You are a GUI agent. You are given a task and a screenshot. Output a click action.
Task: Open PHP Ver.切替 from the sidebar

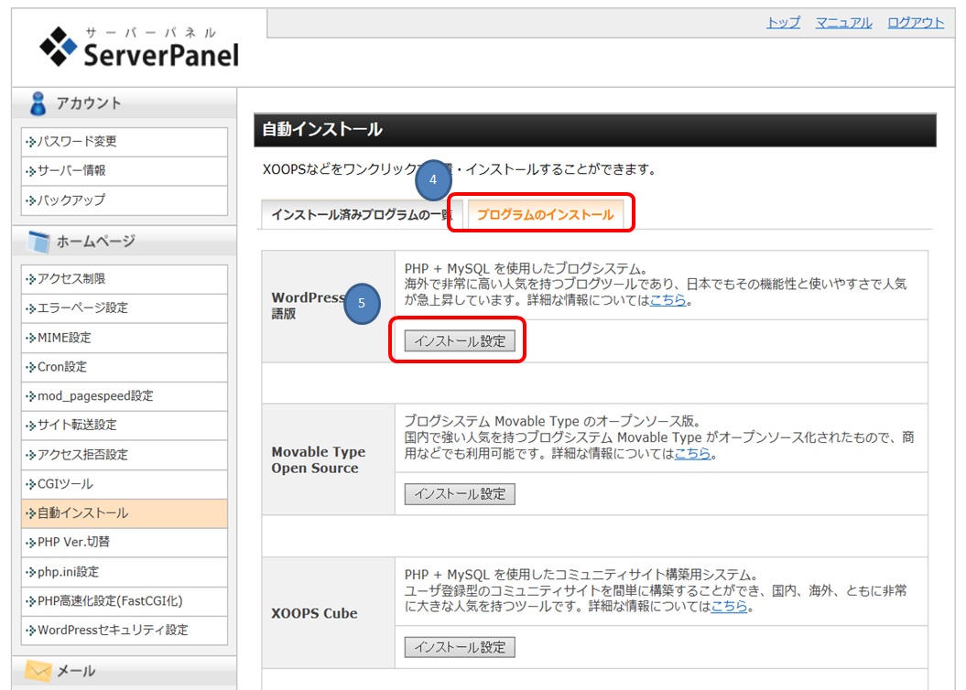[73, 543]
